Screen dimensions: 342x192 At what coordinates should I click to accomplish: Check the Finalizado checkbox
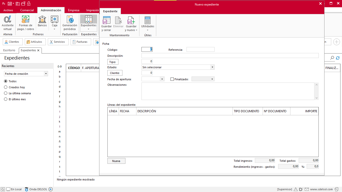[x=172, y=79]
